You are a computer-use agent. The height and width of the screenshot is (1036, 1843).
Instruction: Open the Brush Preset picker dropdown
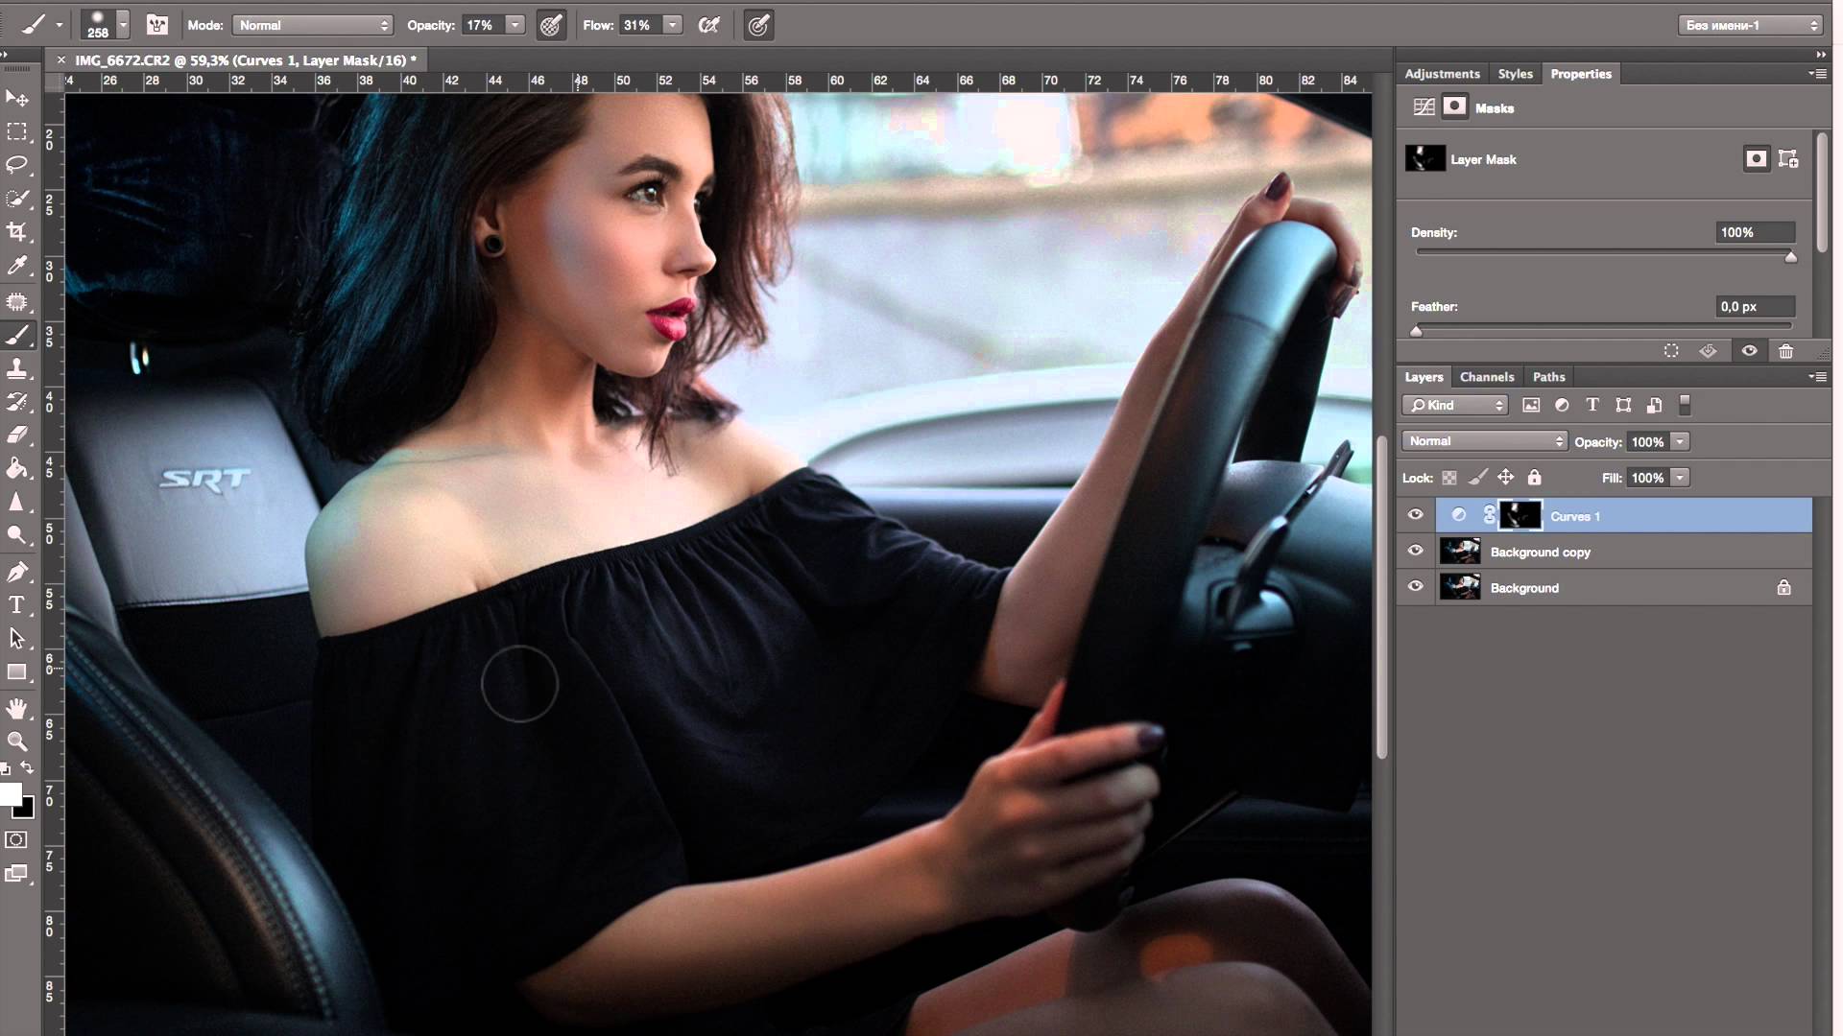[x=124, y=25]
